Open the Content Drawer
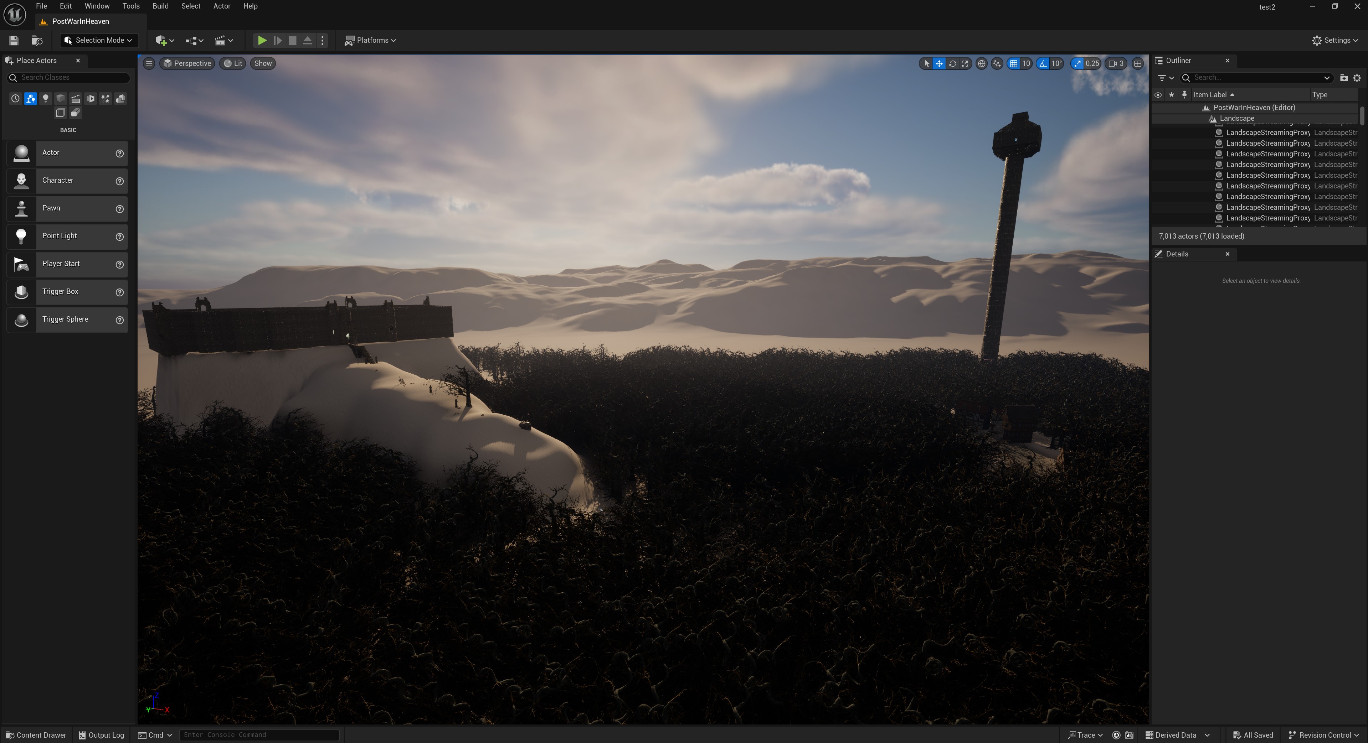1368x743 pixels. (x=36, y=735)
